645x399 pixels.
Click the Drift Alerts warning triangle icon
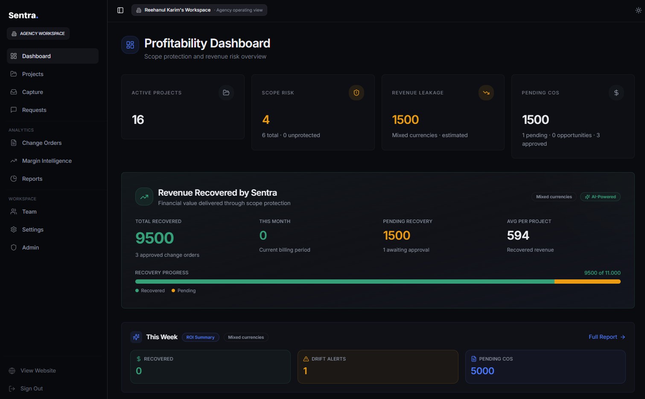point(306,359)
